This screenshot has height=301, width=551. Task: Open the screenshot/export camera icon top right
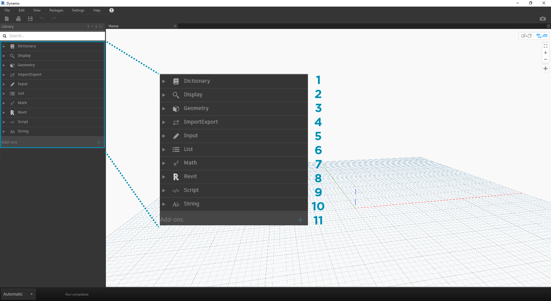543,19
